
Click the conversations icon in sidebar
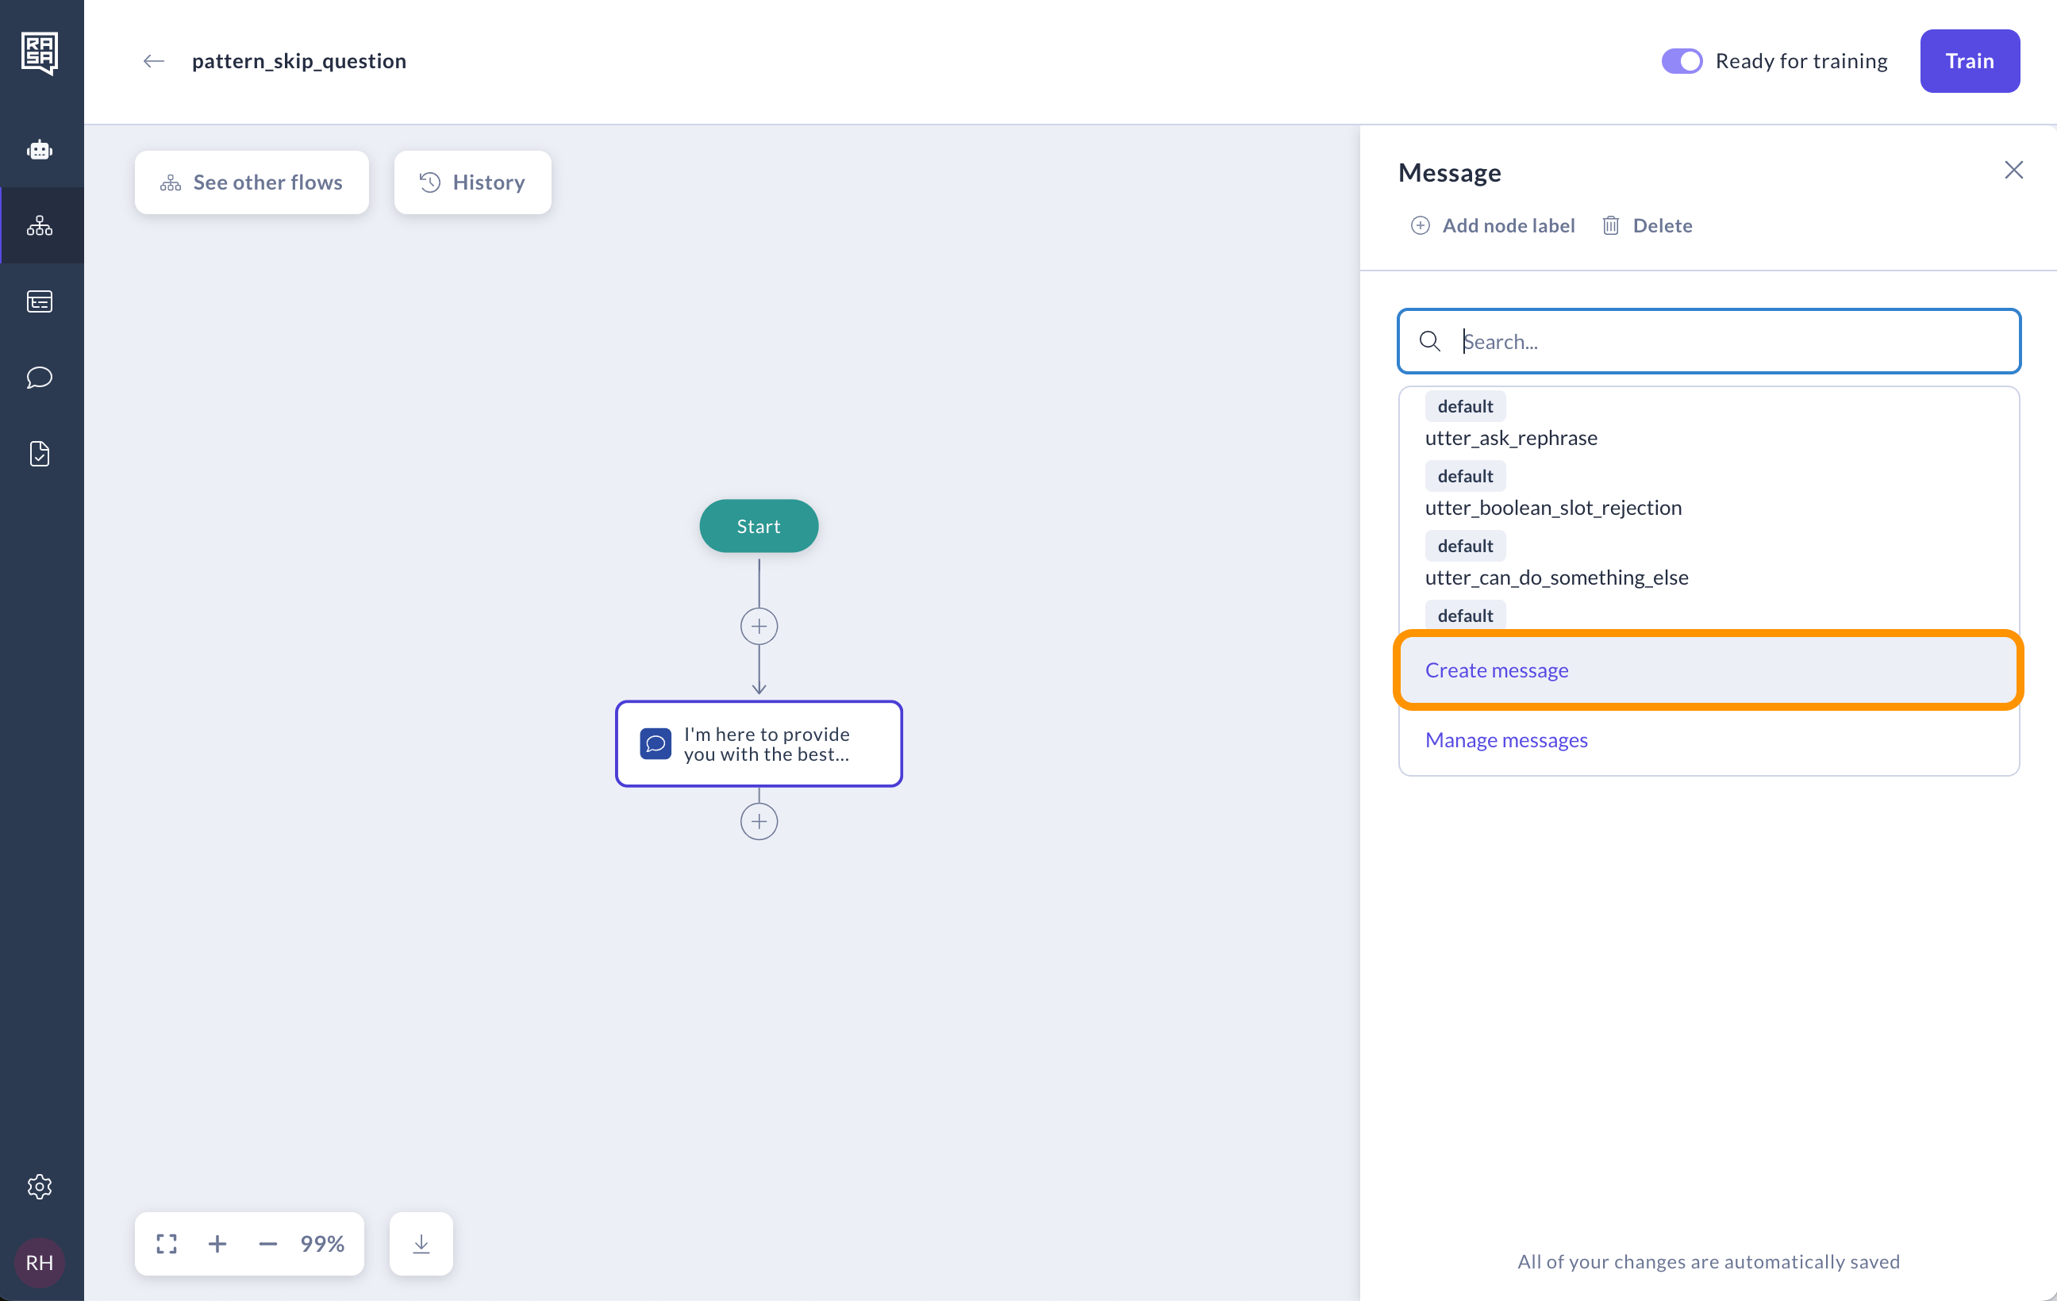(x=42, y=378)
